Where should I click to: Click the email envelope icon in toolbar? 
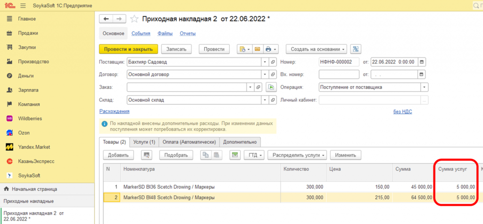pos(258,49)
